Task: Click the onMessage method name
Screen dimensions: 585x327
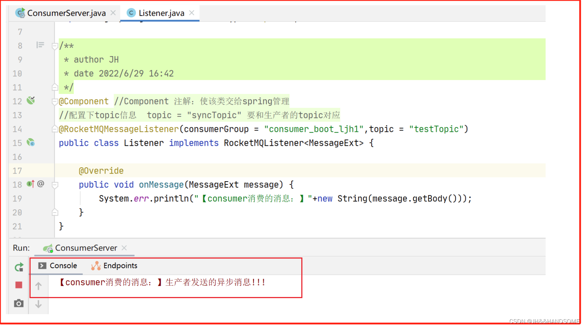Action: click(161, 185)
